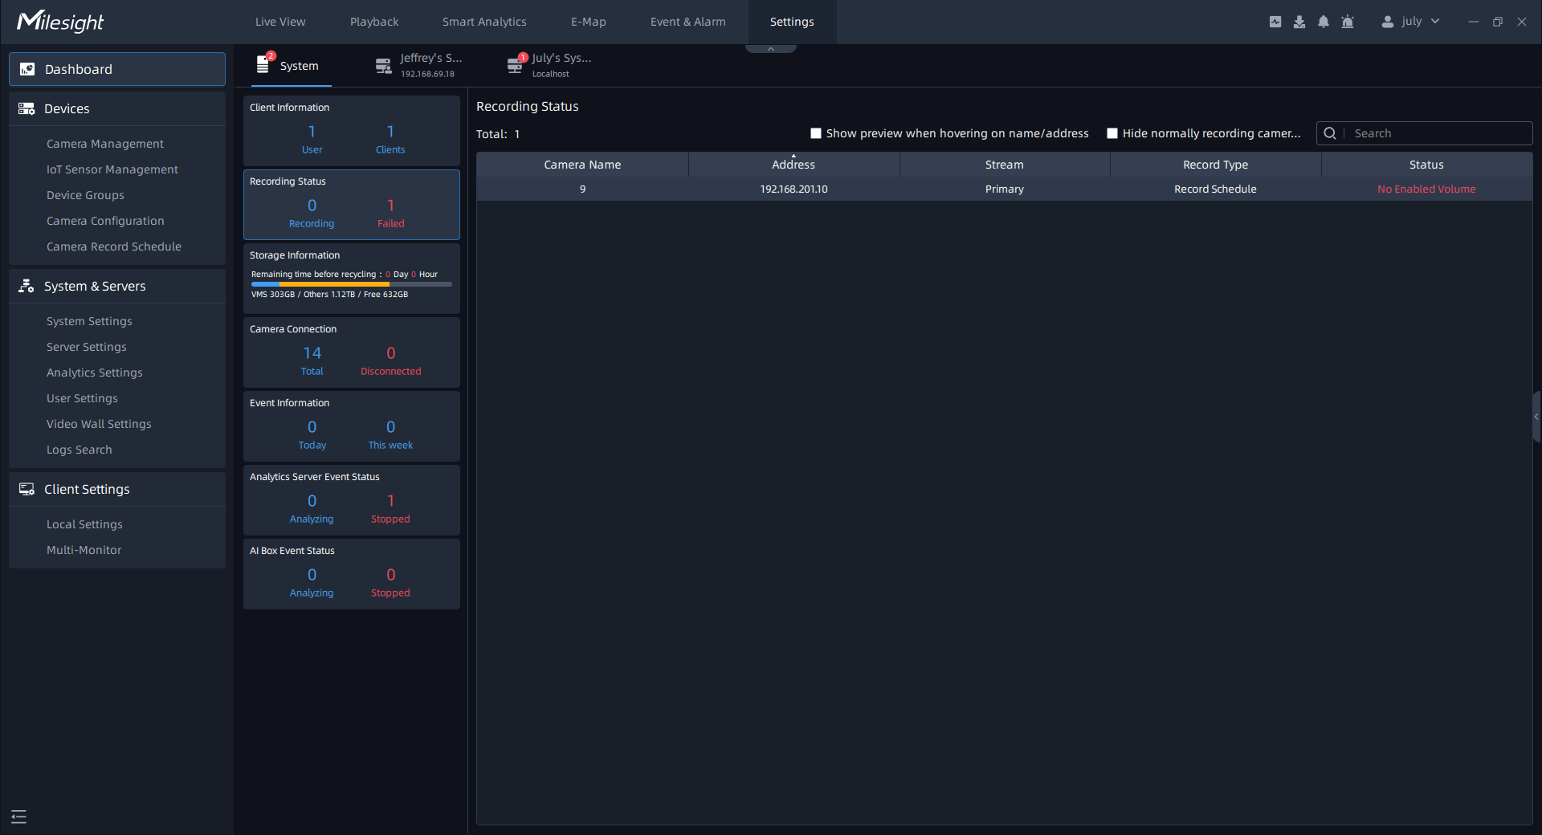Open the system monitor icon in top bar

click(1275, 22)
